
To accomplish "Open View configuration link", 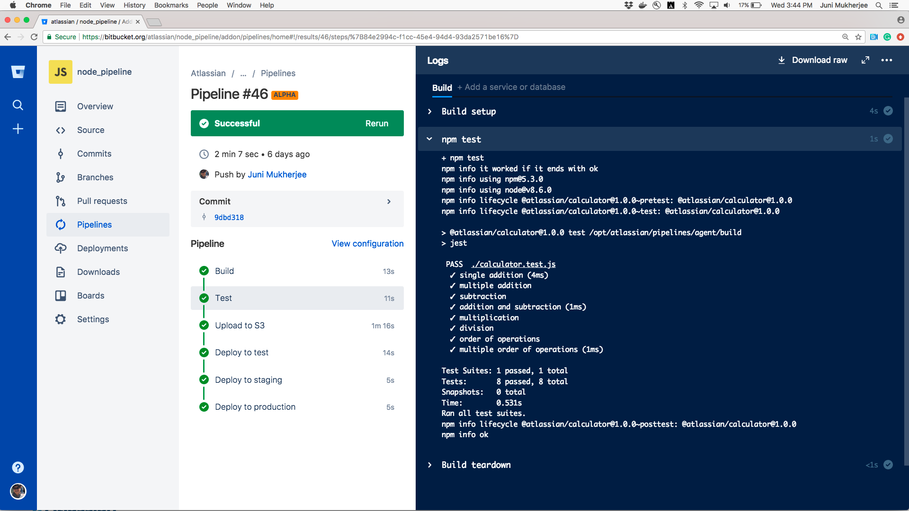I will click(367, 244).
